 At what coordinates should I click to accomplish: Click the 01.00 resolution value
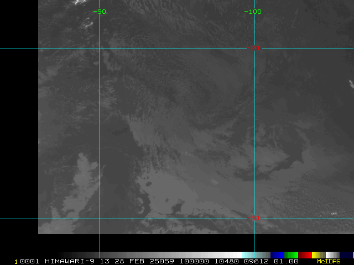click(x=287, y=261)
